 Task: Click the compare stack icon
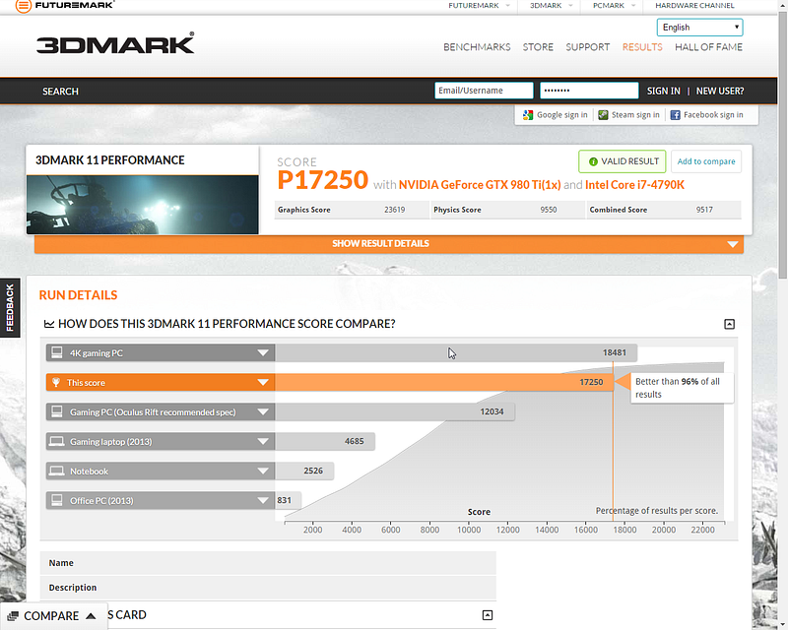(x=13, y=616)
